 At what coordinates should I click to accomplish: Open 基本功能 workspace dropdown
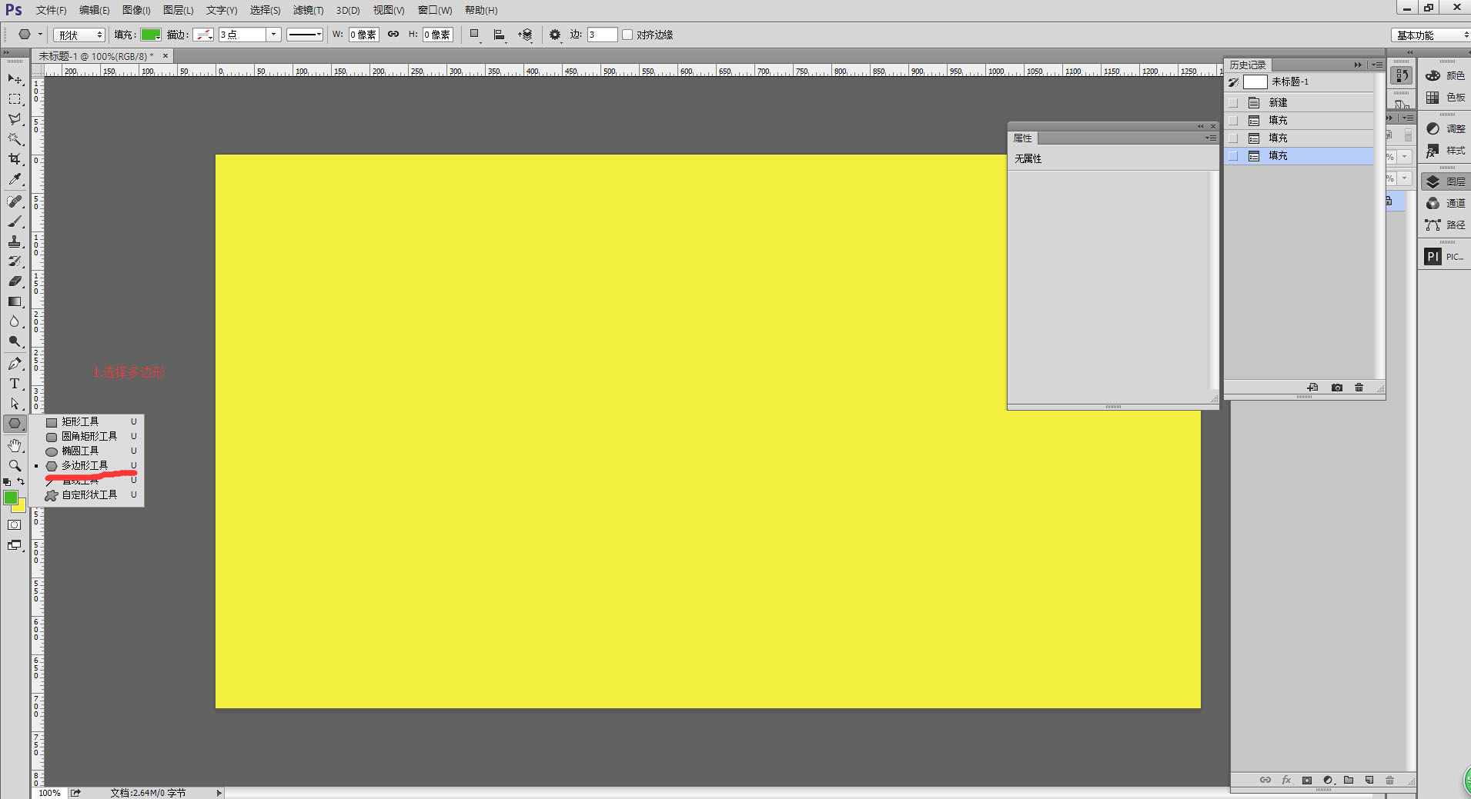pos(1431,35)
